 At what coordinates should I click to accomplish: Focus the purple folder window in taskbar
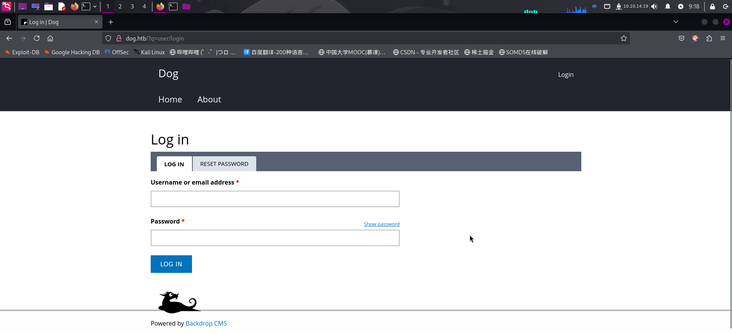[186, 6]
